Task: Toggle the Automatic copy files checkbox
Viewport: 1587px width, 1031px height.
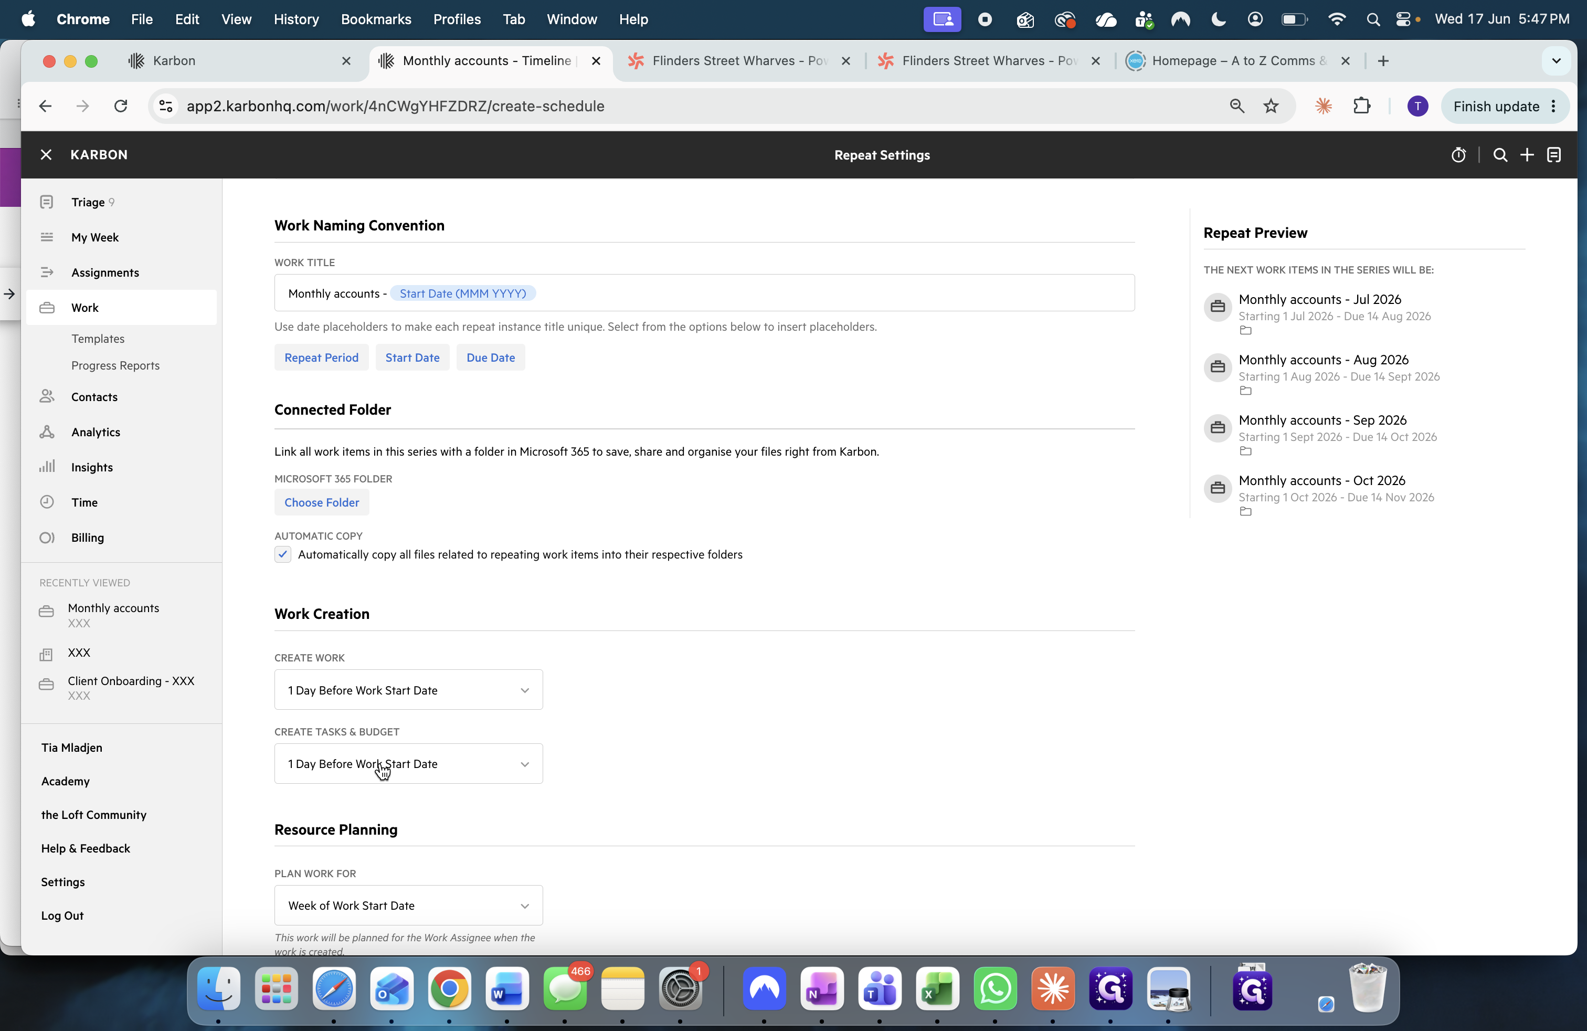Action: (x=283, y=555)
